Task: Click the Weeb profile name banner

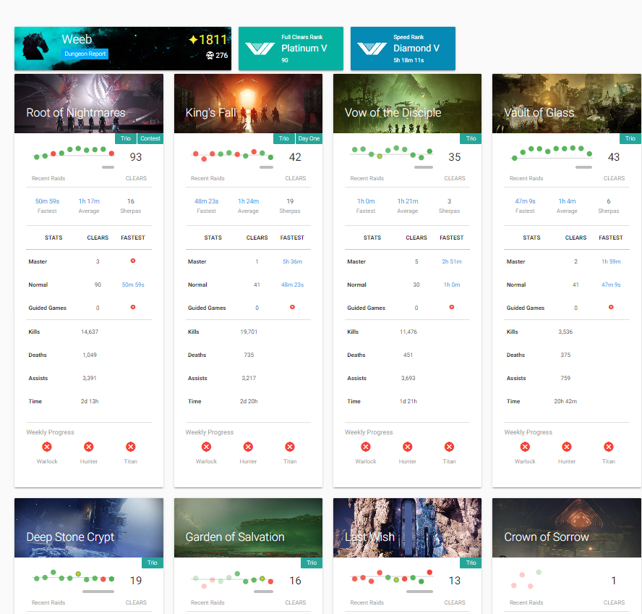Action: [x=123, y=49]
